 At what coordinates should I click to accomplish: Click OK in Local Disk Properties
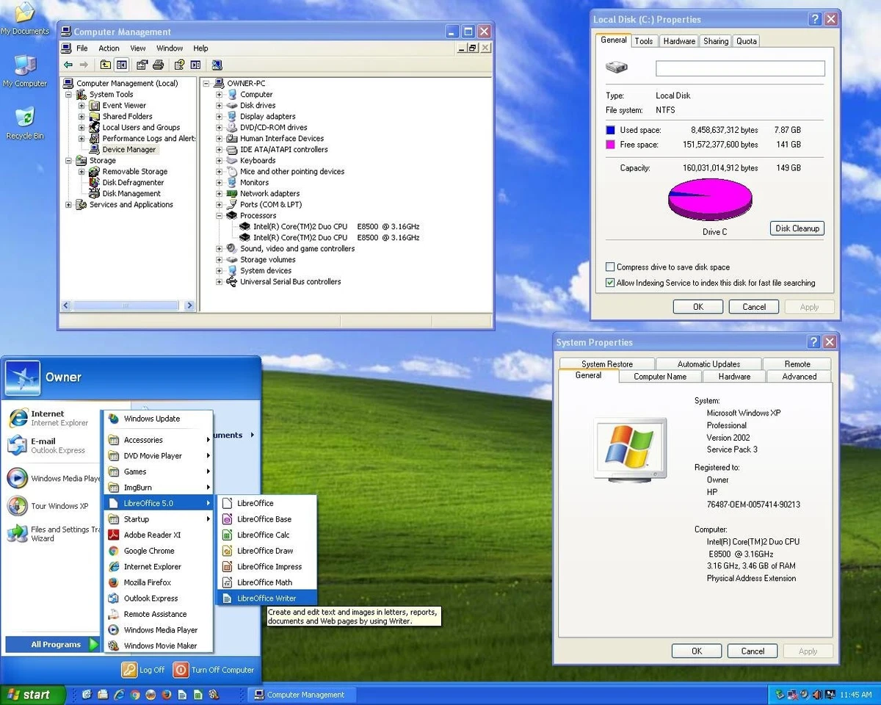698,307
